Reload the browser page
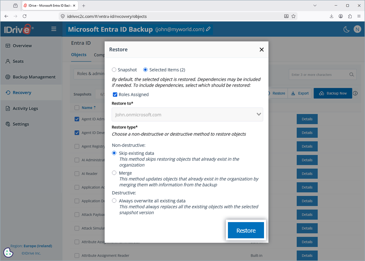The image size is (365, 261). [24, 16]
